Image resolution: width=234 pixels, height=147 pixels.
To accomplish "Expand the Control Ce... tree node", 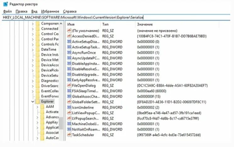I will [33, 34].
